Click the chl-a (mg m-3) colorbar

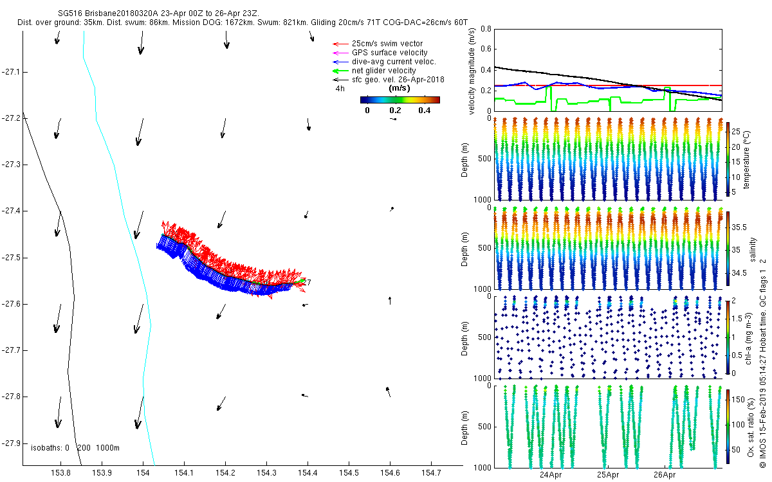(728, 337)
